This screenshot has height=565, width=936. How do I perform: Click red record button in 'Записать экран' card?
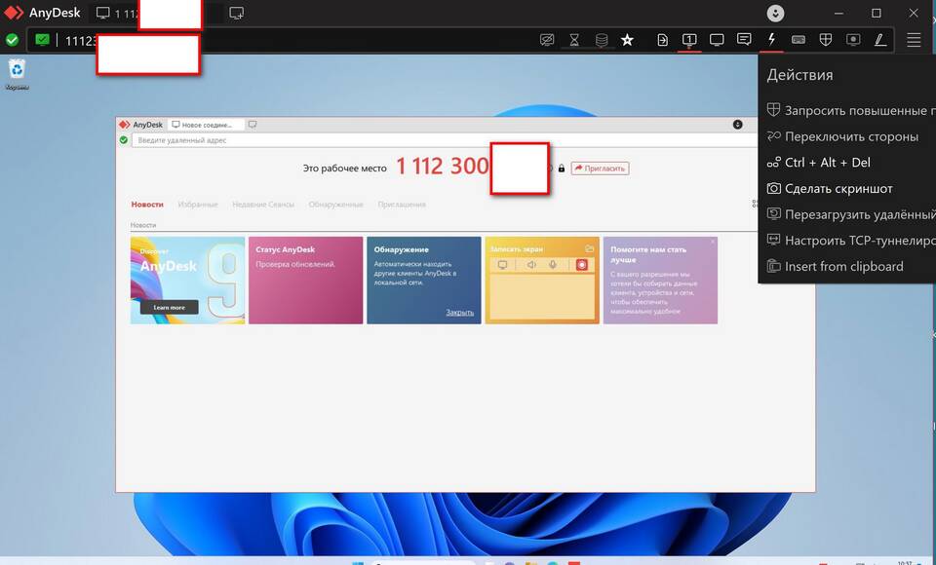tap(581, 264)
